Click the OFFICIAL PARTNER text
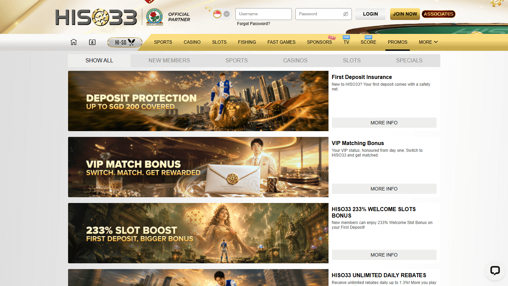The height and width of the screenshot is (286, 508). tap(179, 17)
